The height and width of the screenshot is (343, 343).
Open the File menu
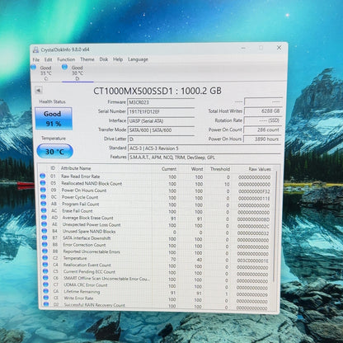point(36,59)
